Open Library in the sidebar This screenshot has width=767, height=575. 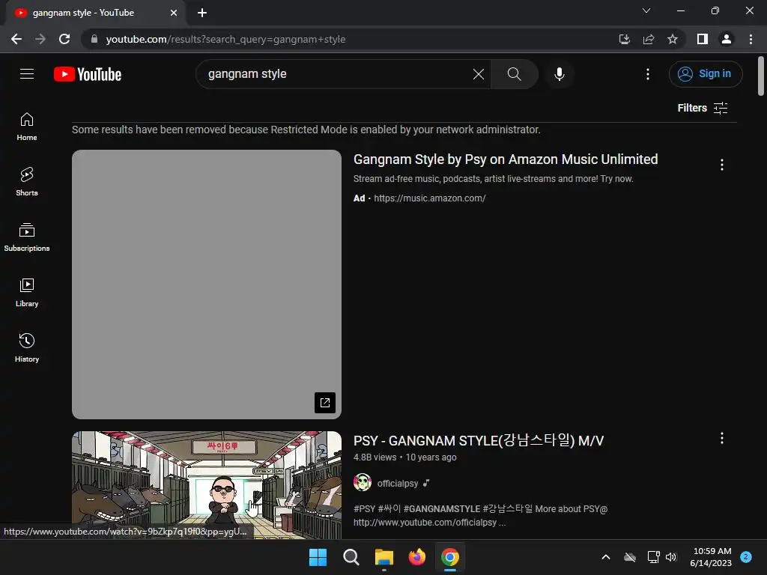click(27, 293)
